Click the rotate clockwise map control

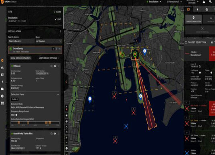pyautogui.click(x=67, y=127)
